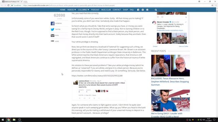Select Chrome in the taskbar
Screen dimensions: 218x122
click(x=9, y=120)
